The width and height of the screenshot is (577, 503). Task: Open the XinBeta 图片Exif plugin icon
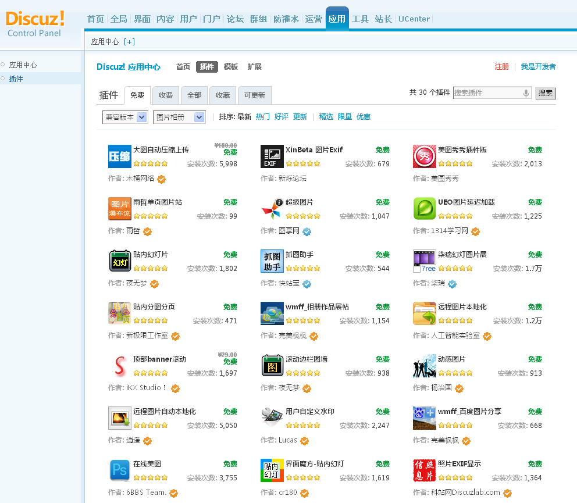pyautogui.click(x=272, y=156)
